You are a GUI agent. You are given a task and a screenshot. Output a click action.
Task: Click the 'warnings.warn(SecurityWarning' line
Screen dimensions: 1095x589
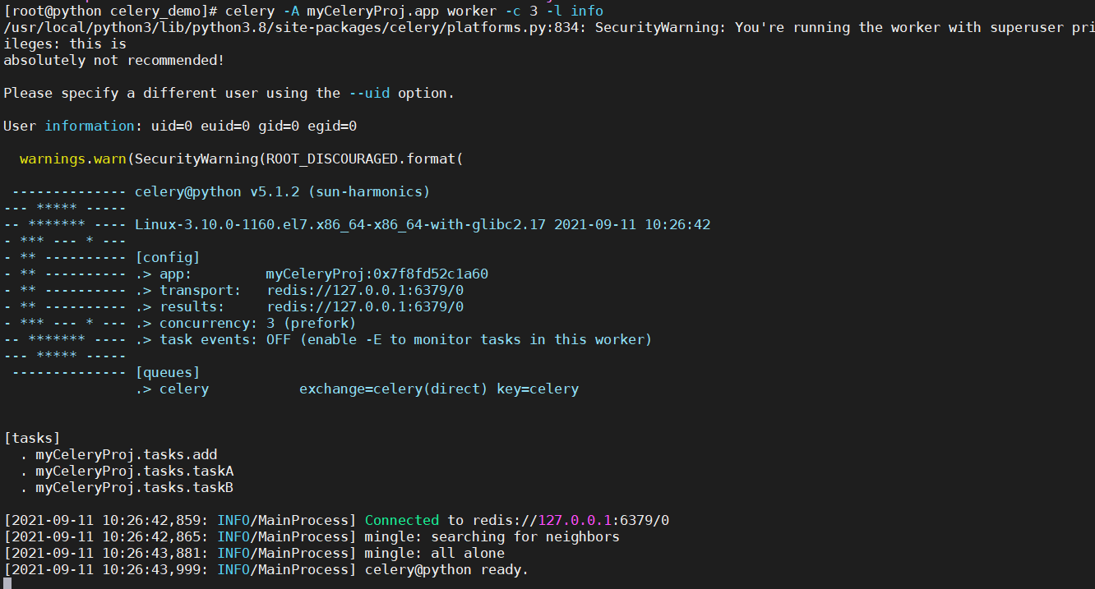tap(242, 159)
